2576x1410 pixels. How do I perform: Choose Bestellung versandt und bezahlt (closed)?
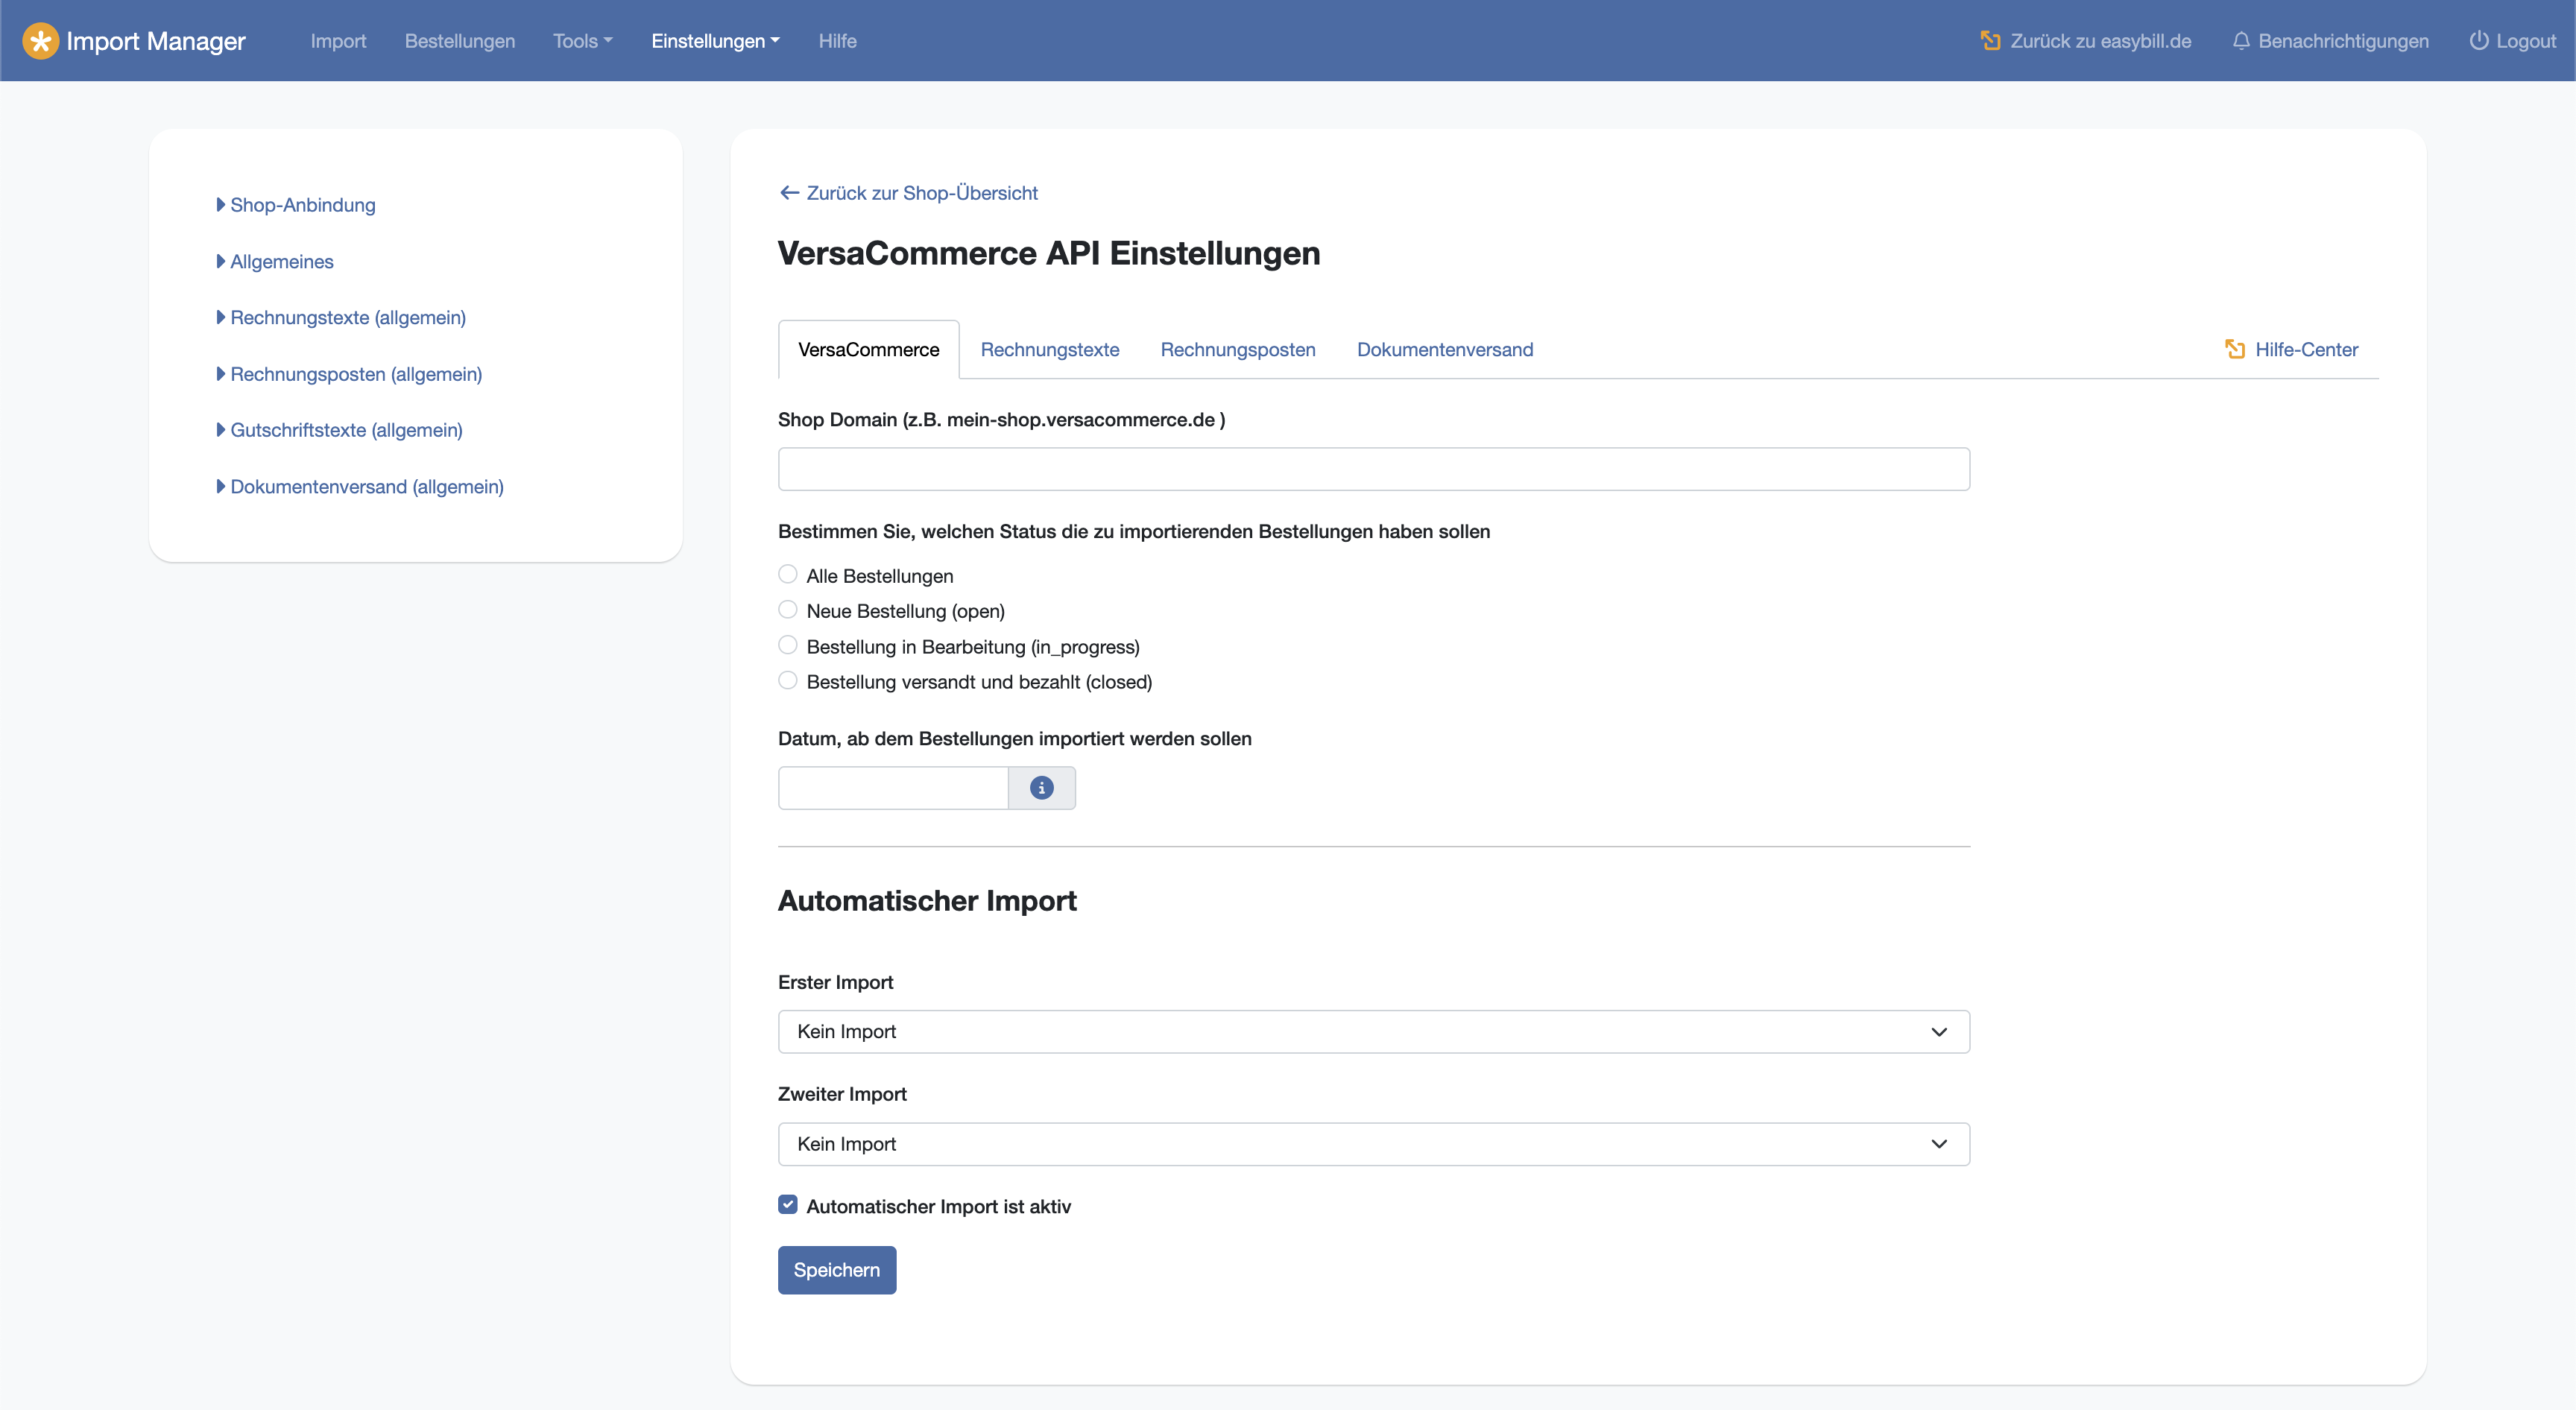click(788, 680)
